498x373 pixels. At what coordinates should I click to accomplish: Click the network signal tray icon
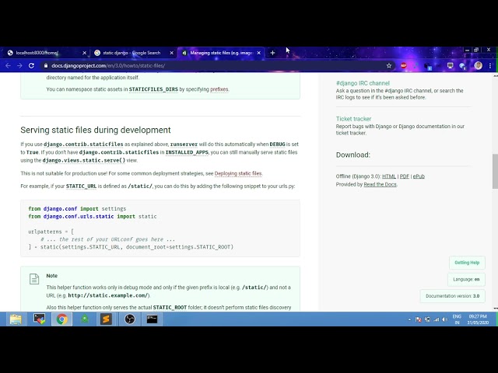437,319
